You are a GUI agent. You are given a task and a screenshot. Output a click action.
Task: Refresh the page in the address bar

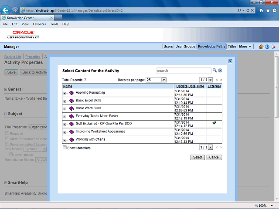click(248, 10)
